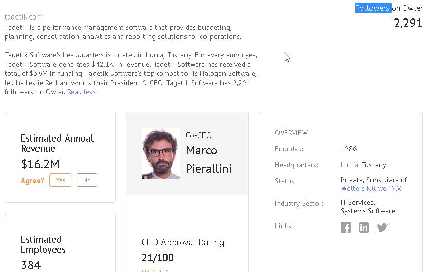Select the Marco Pierallini name text
Viewport: 428px width, 272px height.
[x=208, y=159]
